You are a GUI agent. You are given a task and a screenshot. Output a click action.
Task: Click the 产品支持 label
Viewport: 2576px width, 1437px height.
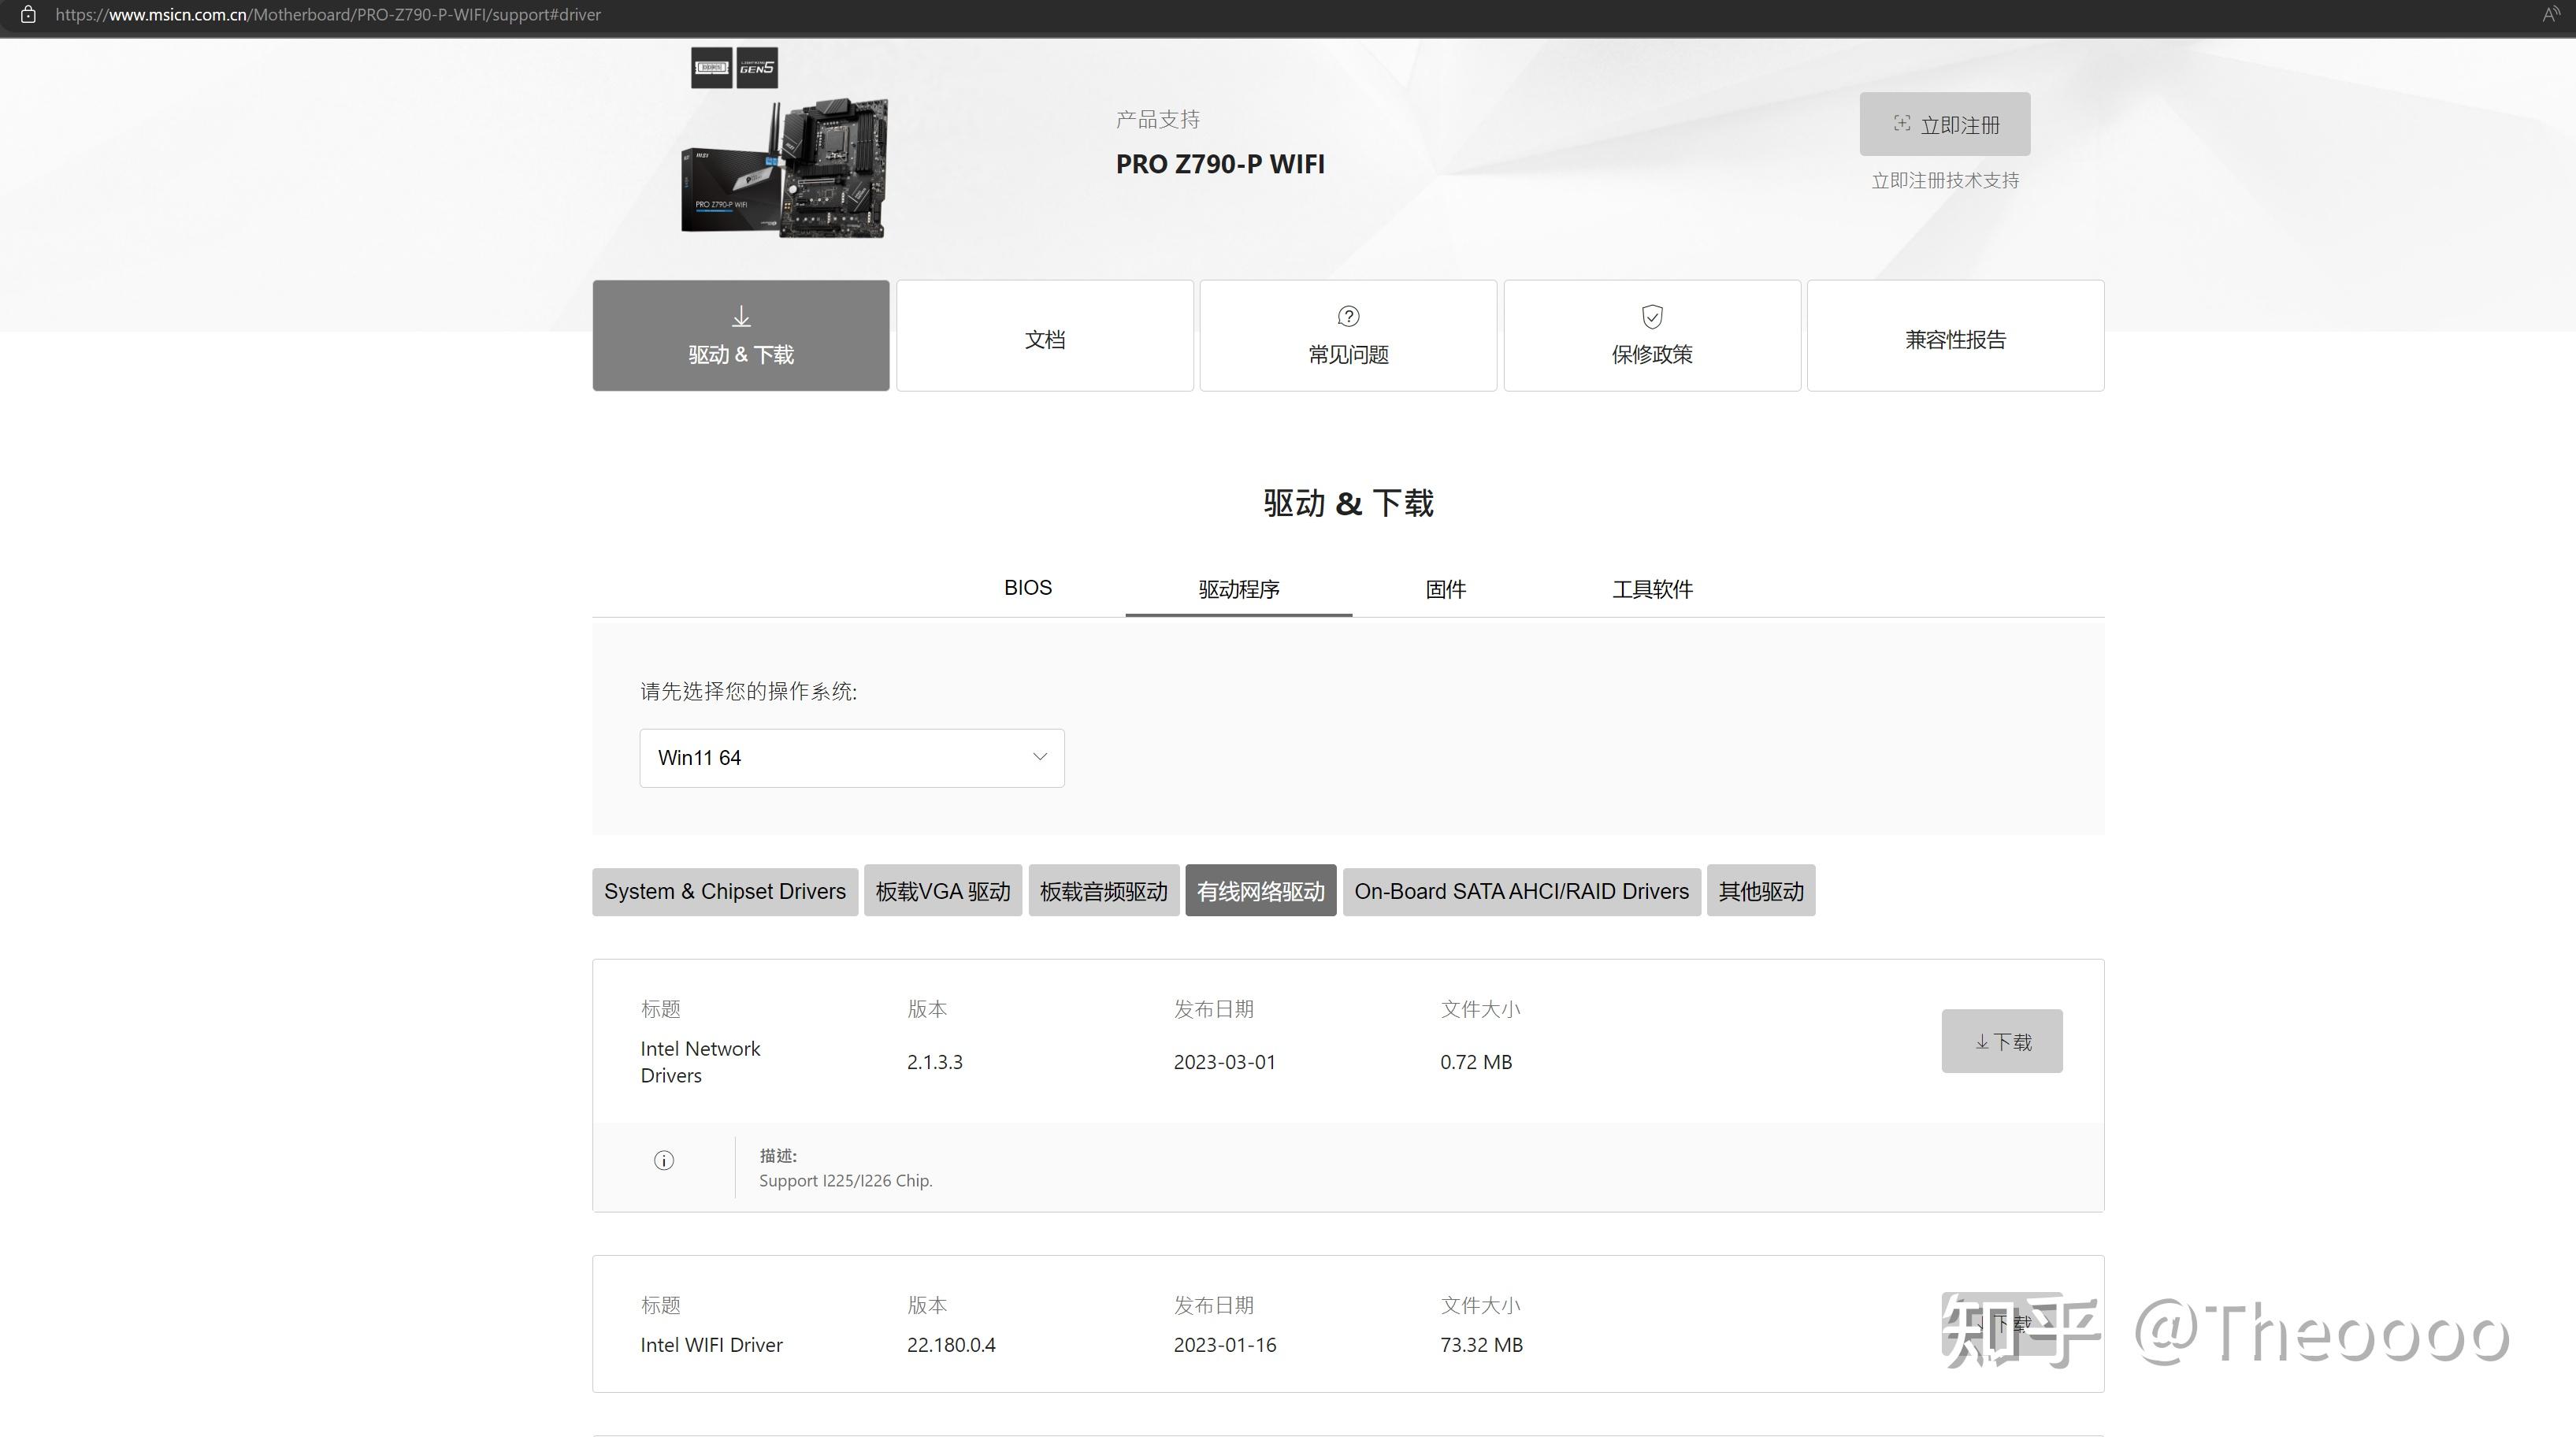click(1157, 120)
